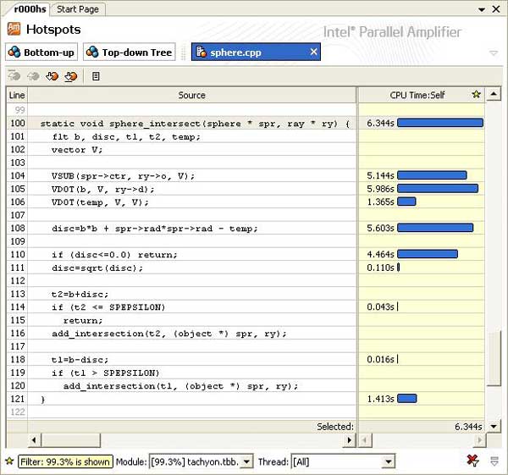Close the result window with X
508x475 pixels.
496,9
